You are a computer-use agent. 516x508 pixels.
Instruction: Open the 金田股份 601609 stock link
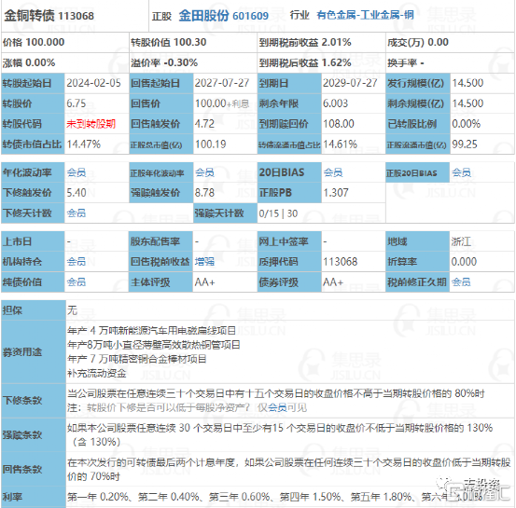pos(224,16)
